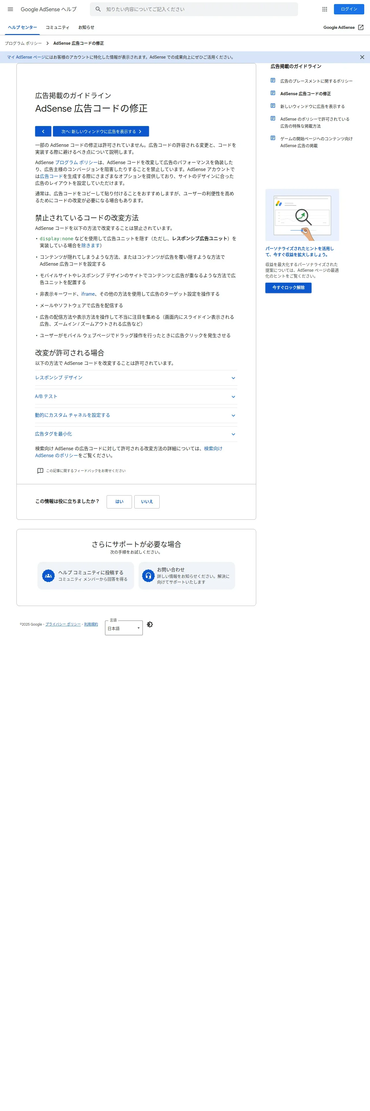Image resolution: width=370 pixels, height=1111 pixels.
Task: Select sidebar item AdSense 広告コードの修正
Action: tap(305, 93)
